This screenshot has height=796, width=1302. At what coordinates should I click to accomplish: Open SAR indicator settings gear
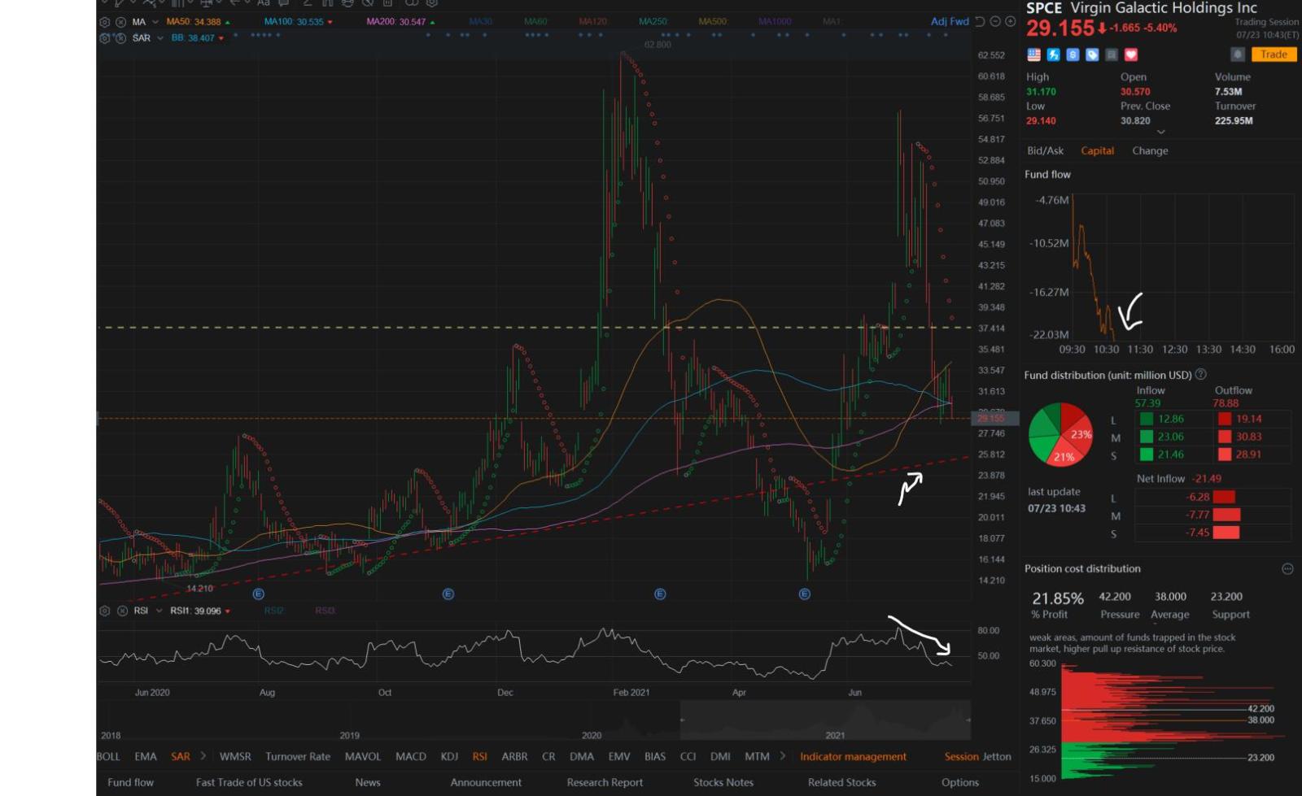click(x=104, y=38)
